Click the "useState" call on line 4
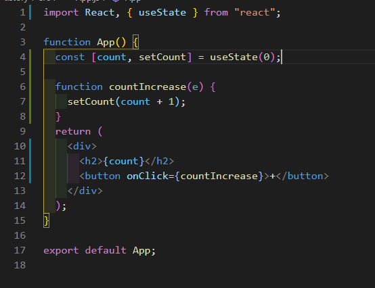 [x=234, y=57]
